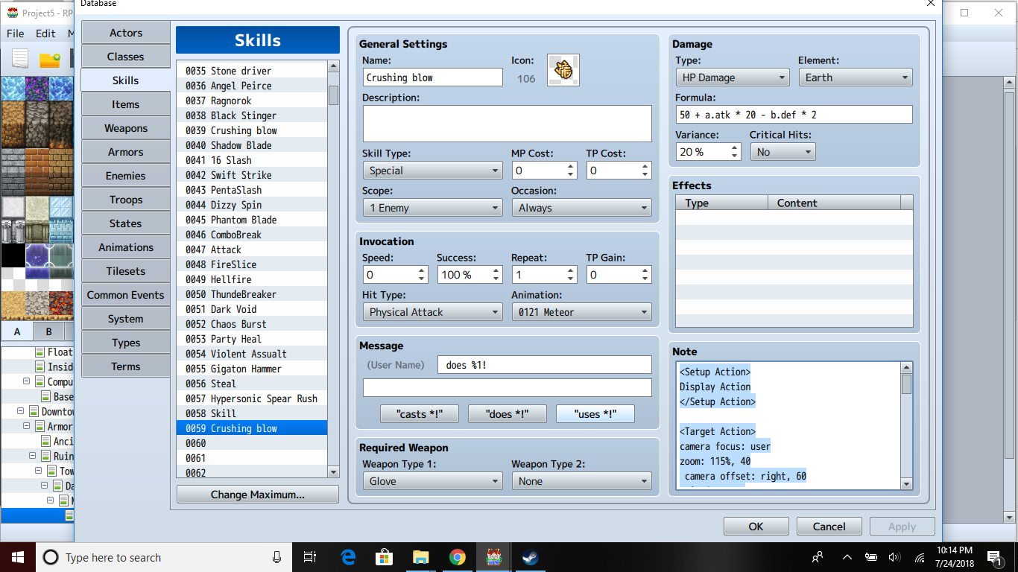The image size is (1018, 572).
Task: Click the Task View taskbar icon
Action: pyautogui.click(x=311, y=557)
